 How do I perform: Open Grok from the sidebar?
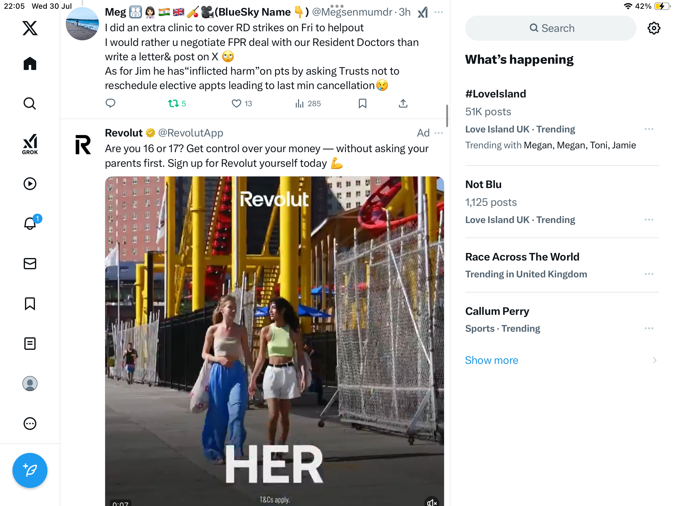(x=30, y=144)
